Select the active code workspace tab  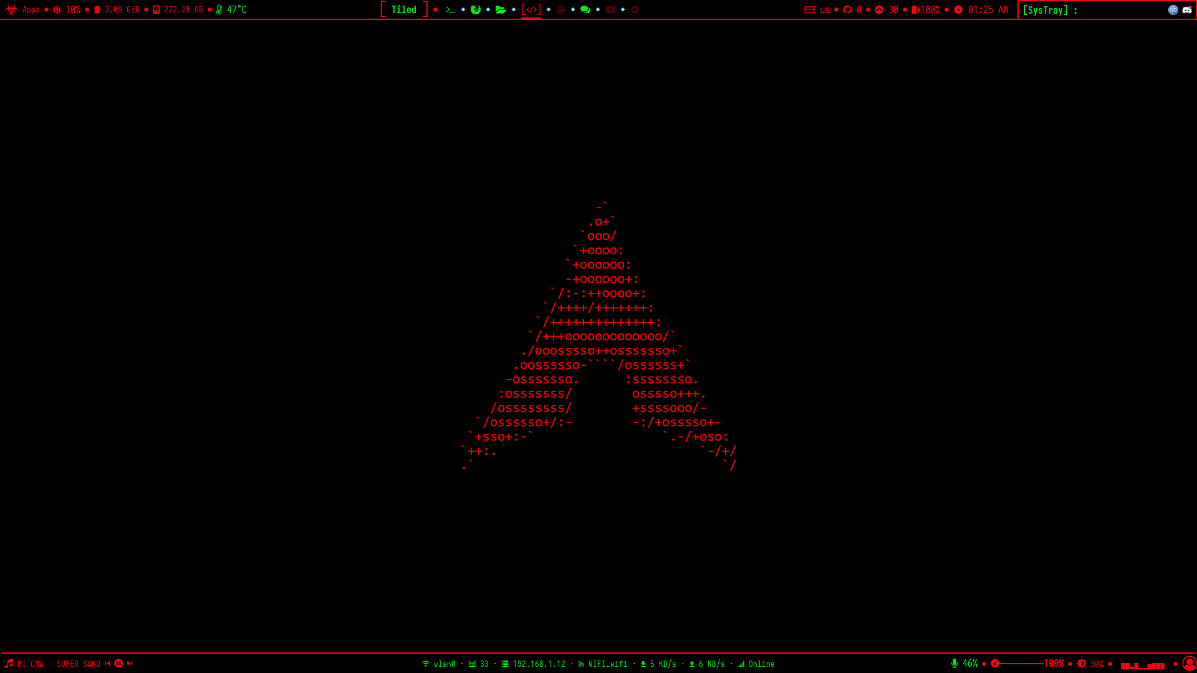pyautogui.click(x=531, y=10)
